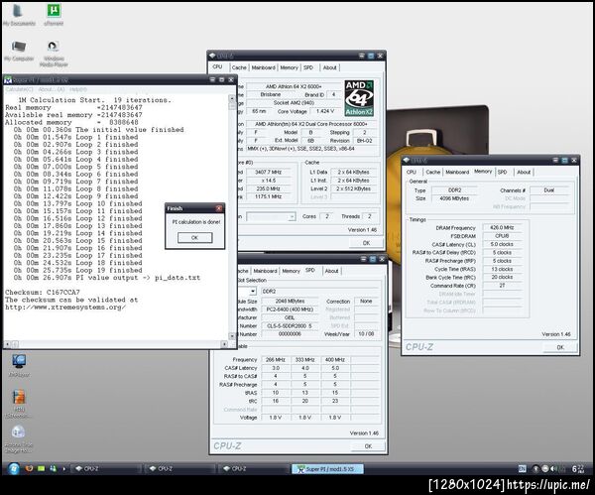Open the disc-shaped desktop icon above the taskbar
Image resolution: width=595 pixels, height=495 pixels.
(18, 439)
